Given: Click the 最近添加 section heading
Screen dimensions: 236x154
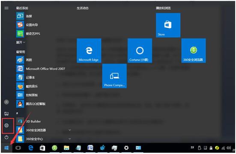Looking at the screenshot, I should tap(22, 8).
